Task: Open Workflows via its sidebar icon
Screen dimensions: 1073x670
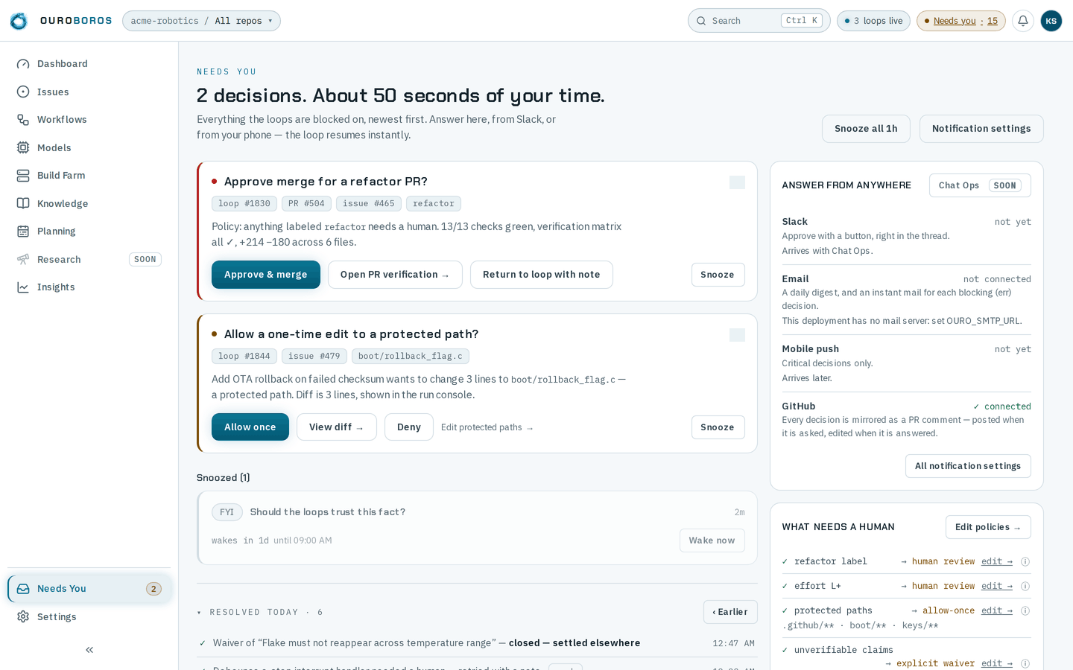Action: 23,120
